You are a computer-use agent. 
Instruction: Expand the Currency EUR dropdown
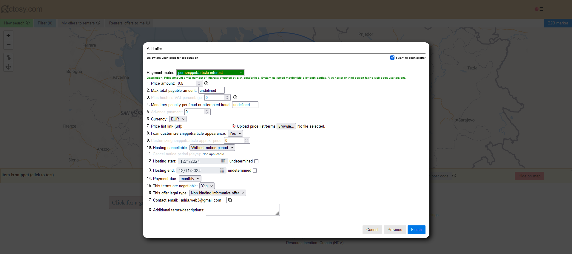click(178, 119)
